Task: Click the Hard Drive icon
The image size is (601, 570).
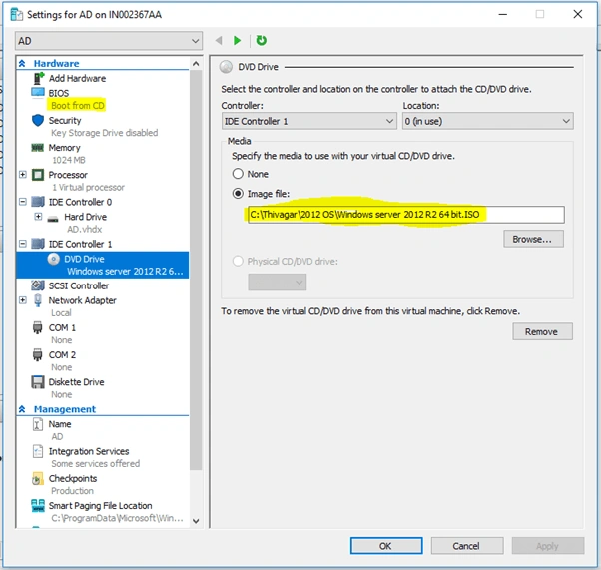Action: pyautogui.click(x=53, y=219)
